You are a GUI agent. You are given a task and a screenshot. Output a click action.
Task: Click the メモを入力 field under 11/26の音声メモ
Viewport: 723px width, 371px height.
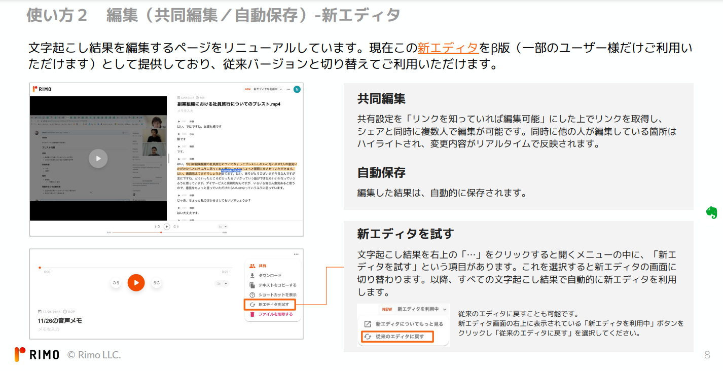click(49, 329)
